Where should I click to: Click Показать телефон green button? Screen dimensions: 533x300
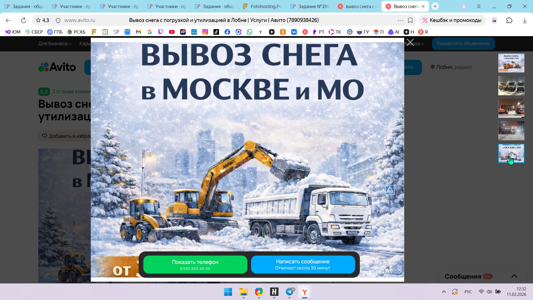tap(195, 265)
